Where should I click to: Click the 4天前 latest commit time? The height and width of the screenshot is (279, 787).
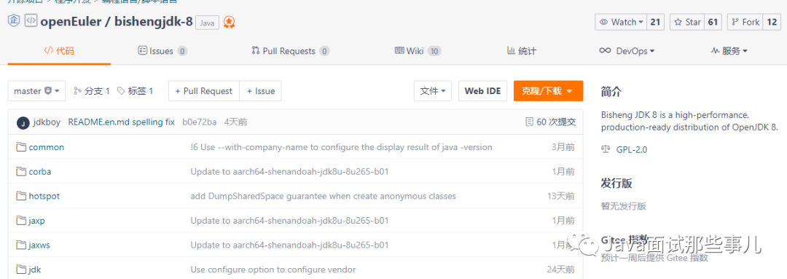click(x=235, y=122)
